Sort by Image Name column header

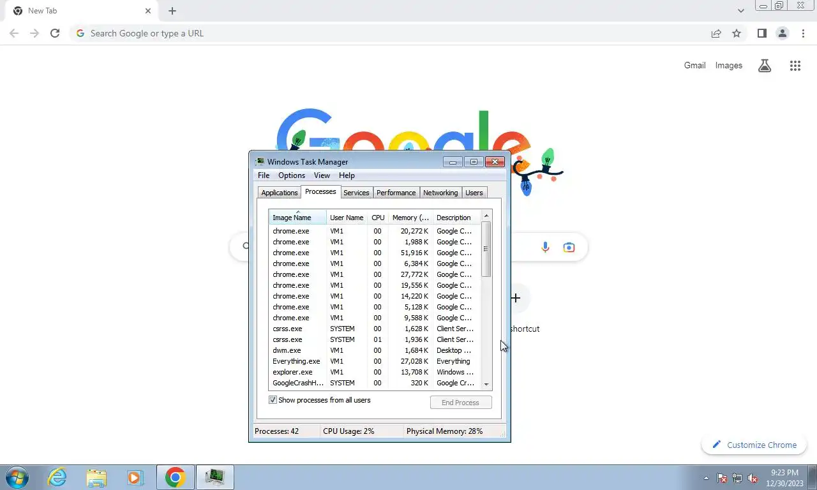(x=297, y=218)
